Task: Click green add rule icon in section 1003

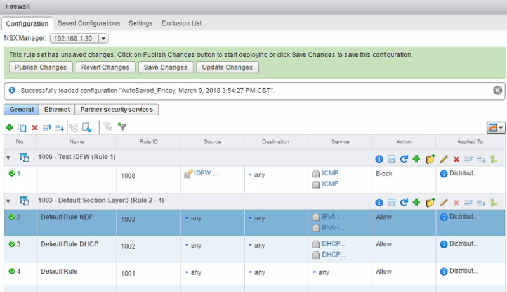Action: point(416,202)
